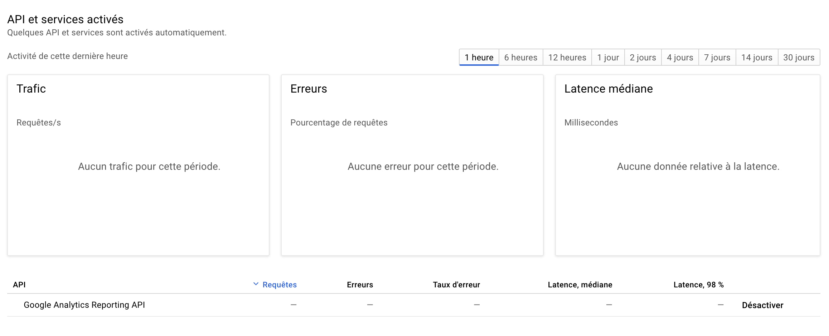829x336 pixels.
Task: Choose the 12 heures time range
Action: pyautogui.click(x=567, y=58)
